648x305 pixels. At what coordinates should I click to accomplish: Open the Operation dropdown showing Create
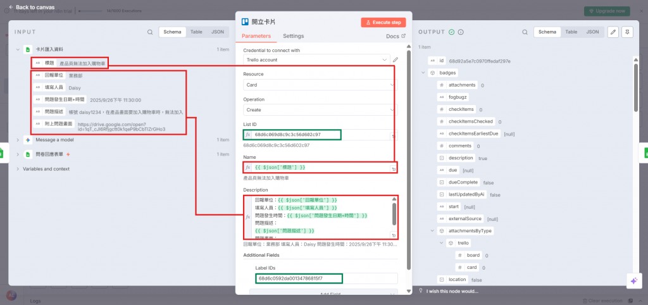point(320,110)
